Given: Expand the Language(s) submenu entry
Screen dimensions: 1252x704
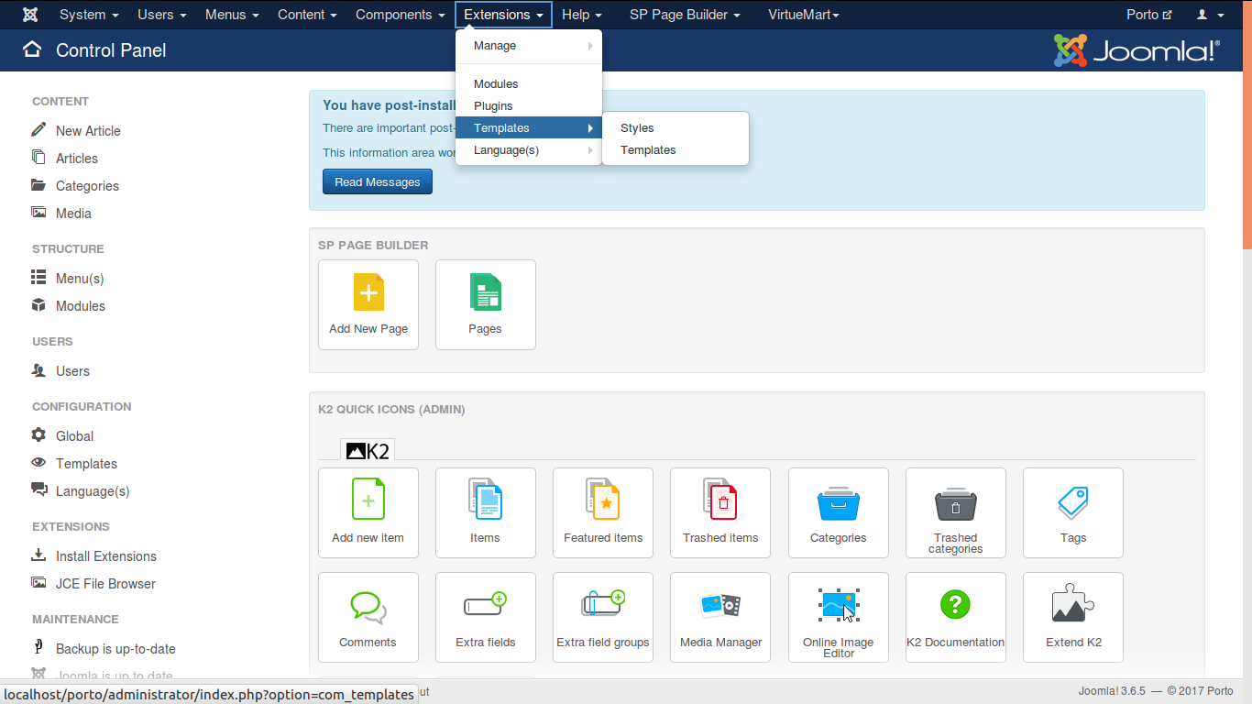Looking at the screenshot, I should pyautogui.click(x=529, y=150).
